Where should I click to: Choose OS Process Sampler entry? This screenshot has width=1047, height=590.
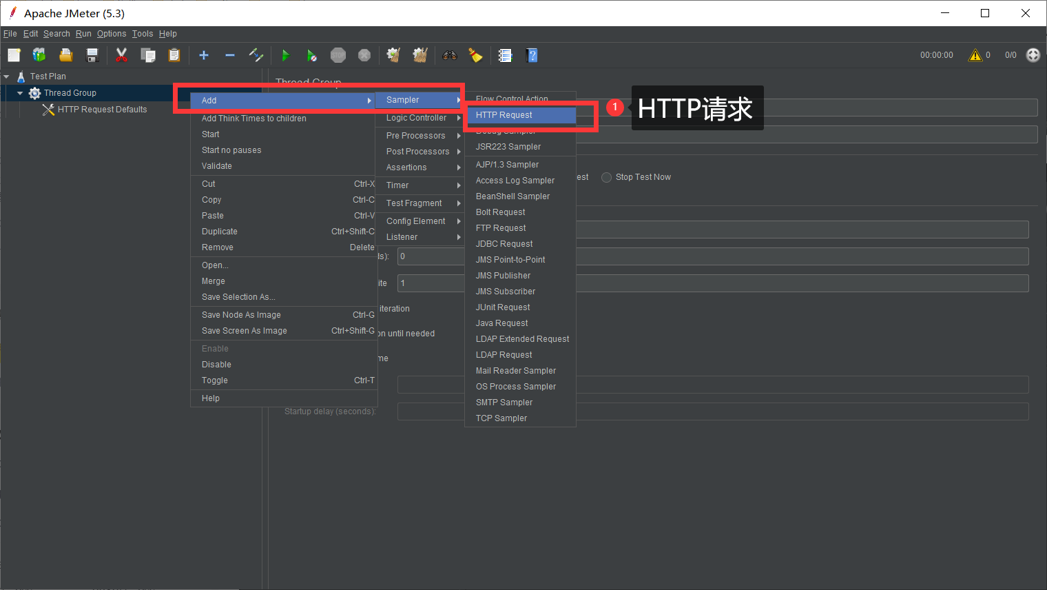tap(521, 387)
